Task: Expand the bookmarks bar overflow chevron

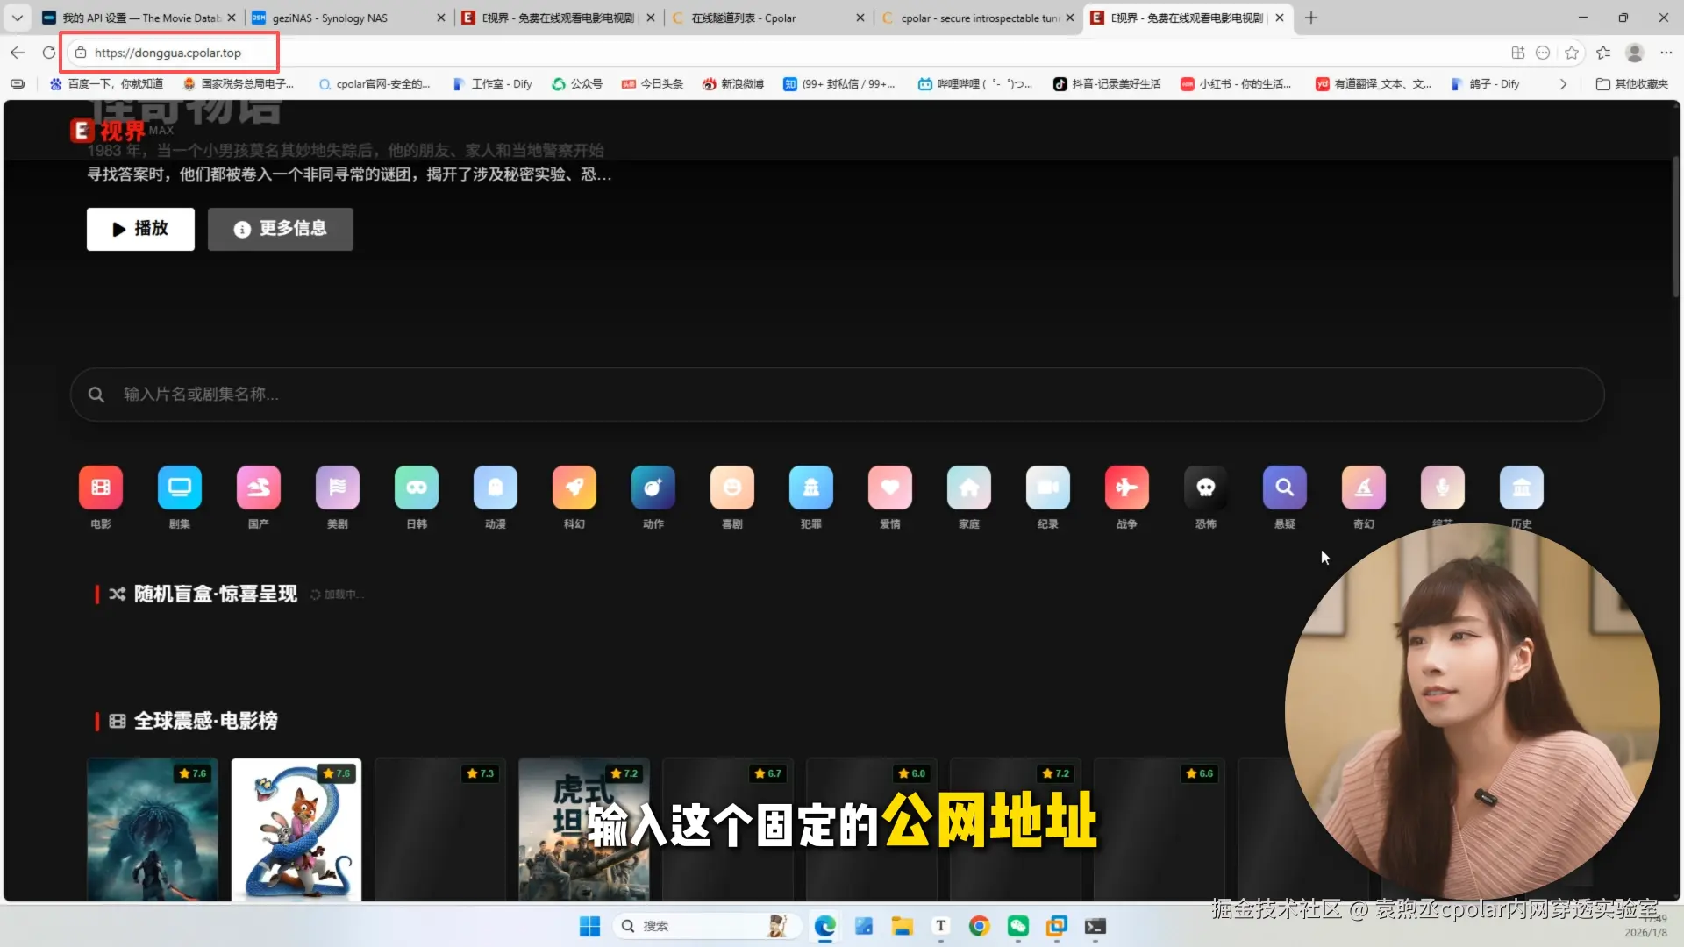Action: [x=1563, y=84]
